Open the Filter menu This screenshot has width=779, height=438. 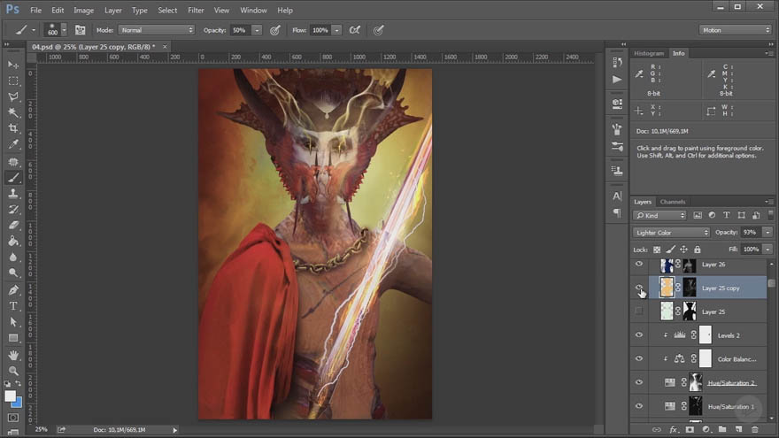pyautogui.click(x=196, y=10)
